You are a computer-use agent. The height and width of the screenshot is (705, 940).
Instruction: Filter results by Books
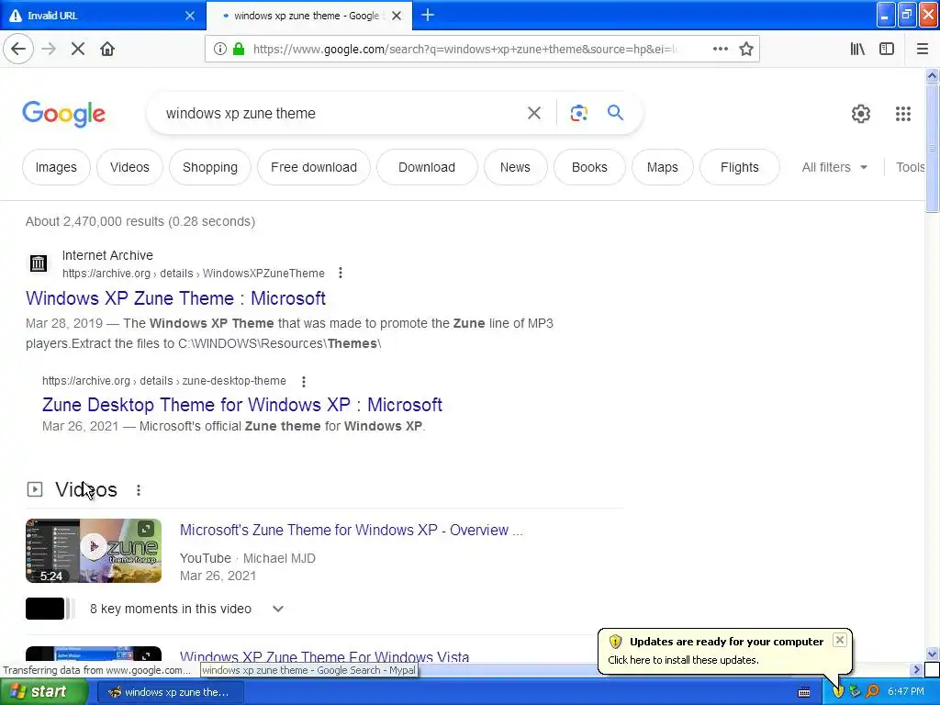pyautogui.click(x=589, y=167)
